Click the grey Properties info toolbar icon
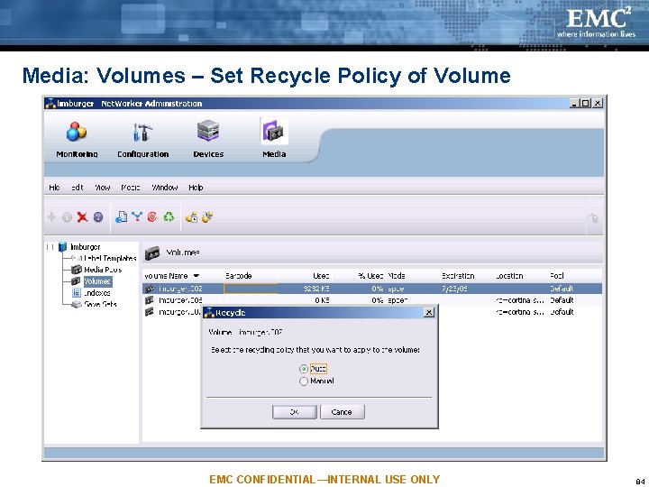 pyautogui.click(x=67, y=217)
